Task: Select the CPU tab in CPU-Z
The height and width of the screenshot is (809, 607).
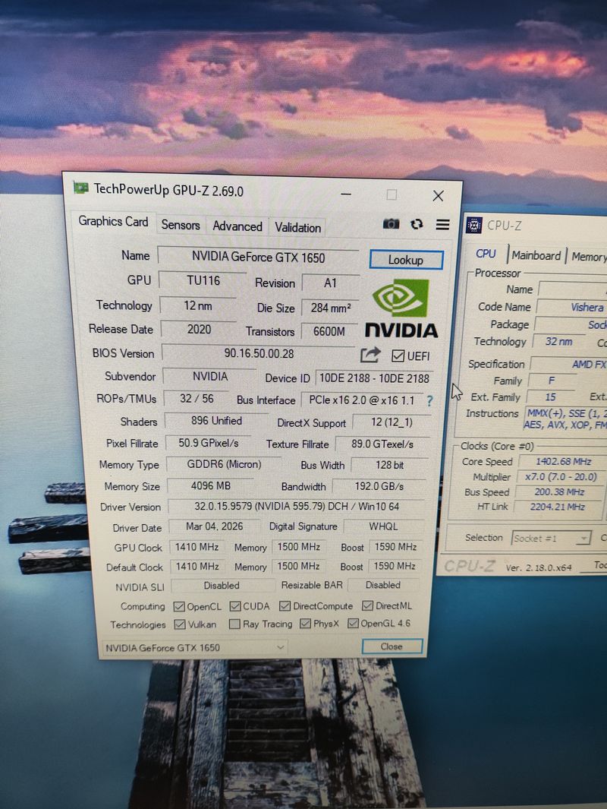Action: [x=486, y=254]
